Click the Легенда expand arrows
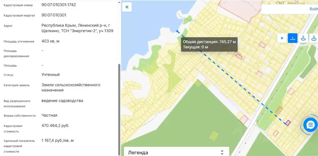Screen dimensions: 318x156 (x=222, y=152)
